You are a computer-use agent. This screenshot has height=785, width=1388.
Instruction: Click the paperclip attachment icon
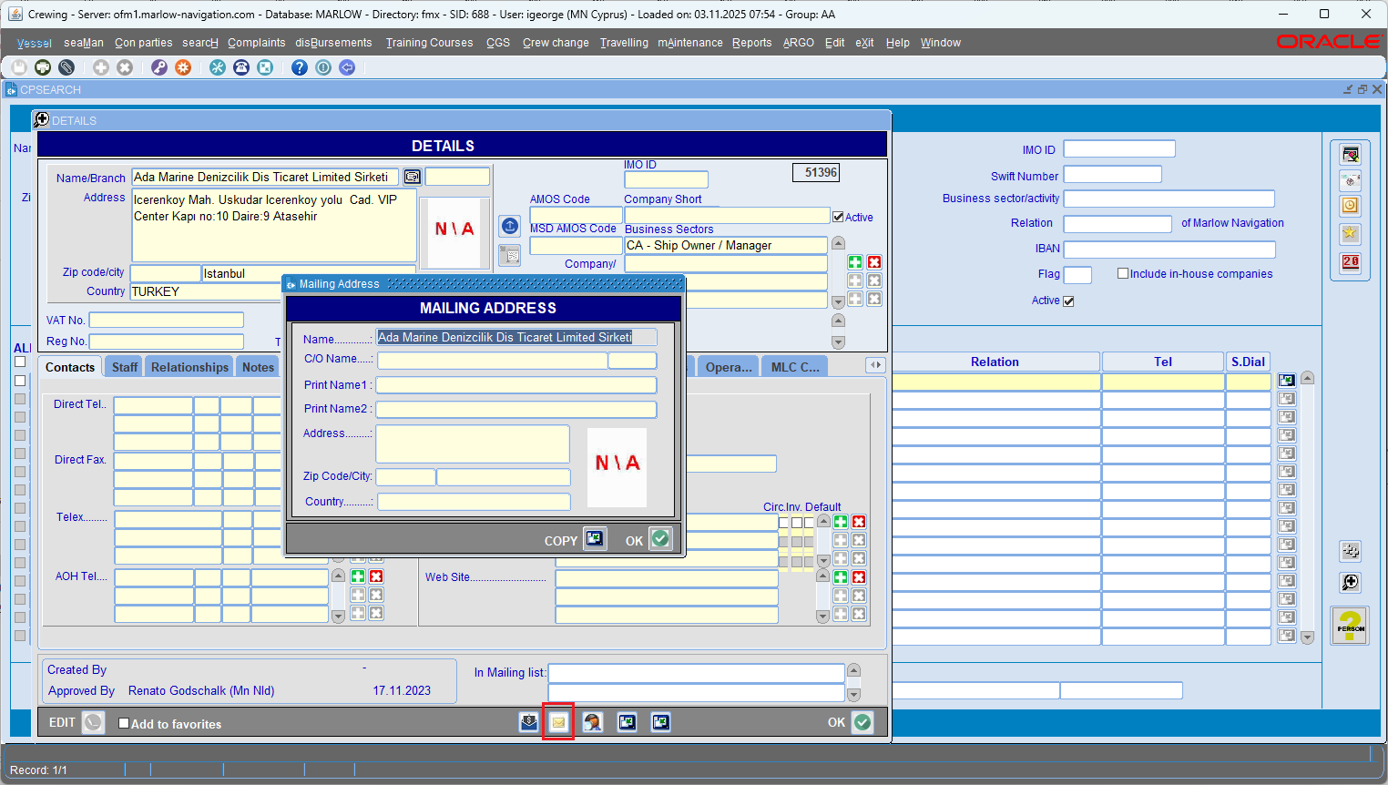(66, 67)
